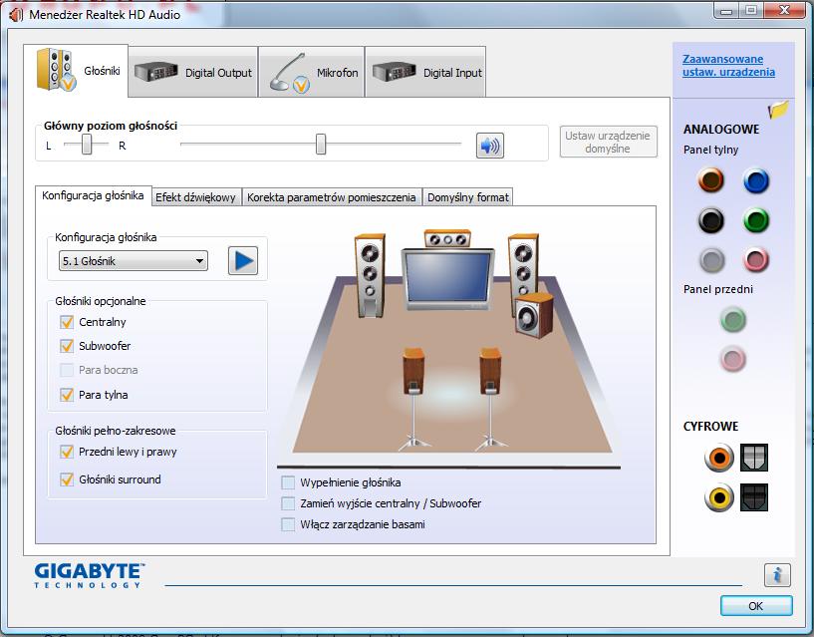The image size is (814, 637).
Task: Click the subwoofer in the room diagram
Action: 534,315
